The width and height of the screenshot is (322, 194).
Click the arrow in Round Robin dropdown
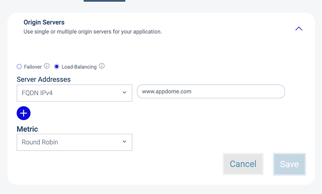coord(124,142)
